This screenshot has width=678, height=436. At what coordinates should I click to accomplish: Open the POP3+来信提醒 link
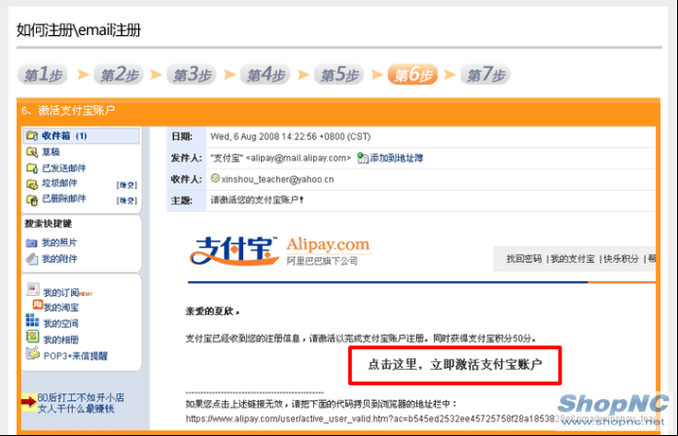pyautogui.click(x=76, y=356)
